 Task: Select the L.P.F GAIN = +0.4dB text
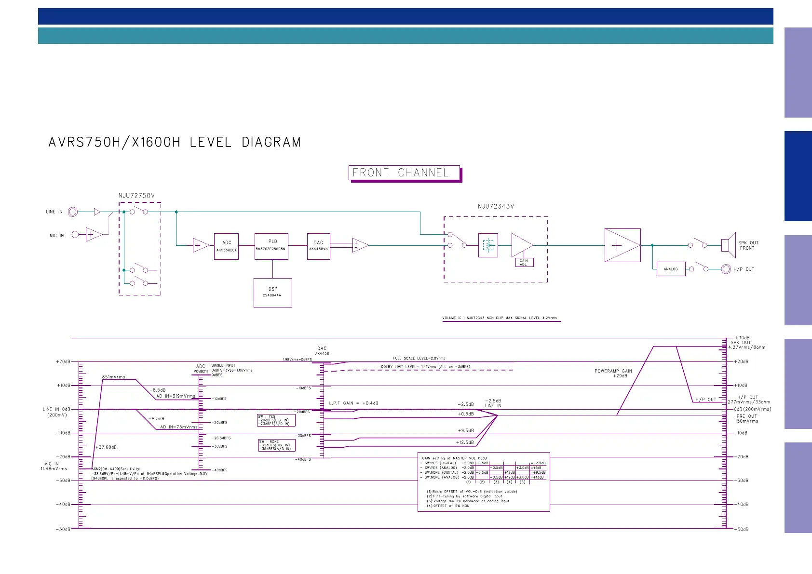pyautogui.click(x=353, y=403)
